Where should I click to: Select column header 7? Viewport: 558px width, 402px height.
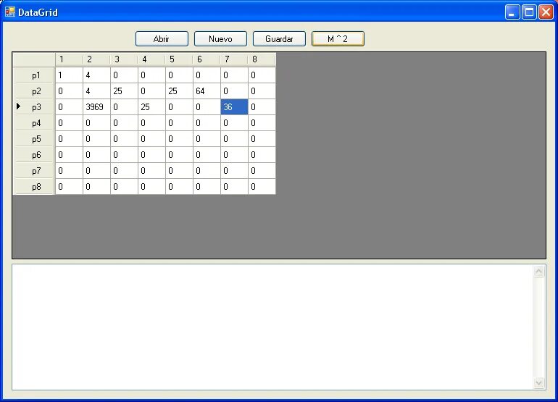click(234, 59)
